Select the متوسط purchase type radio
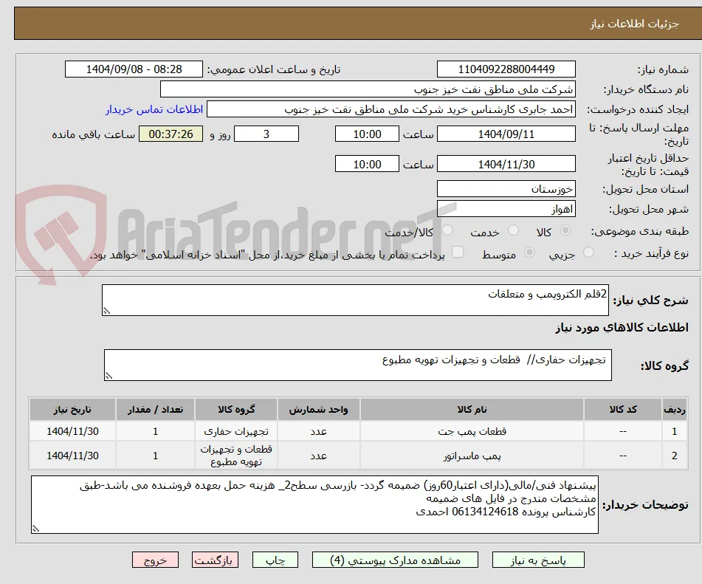This screenshot has height=584, width=702. point(529,253)
